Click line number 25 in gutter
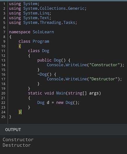 pos(3,117)
